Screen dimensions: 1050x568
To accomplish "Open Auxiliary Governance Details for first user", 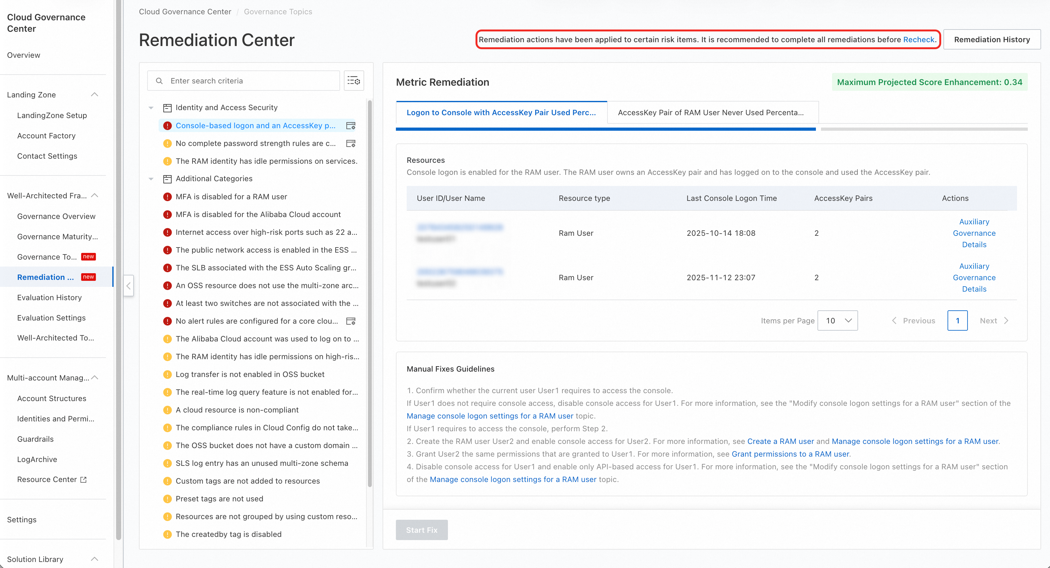I will point(974,233).
